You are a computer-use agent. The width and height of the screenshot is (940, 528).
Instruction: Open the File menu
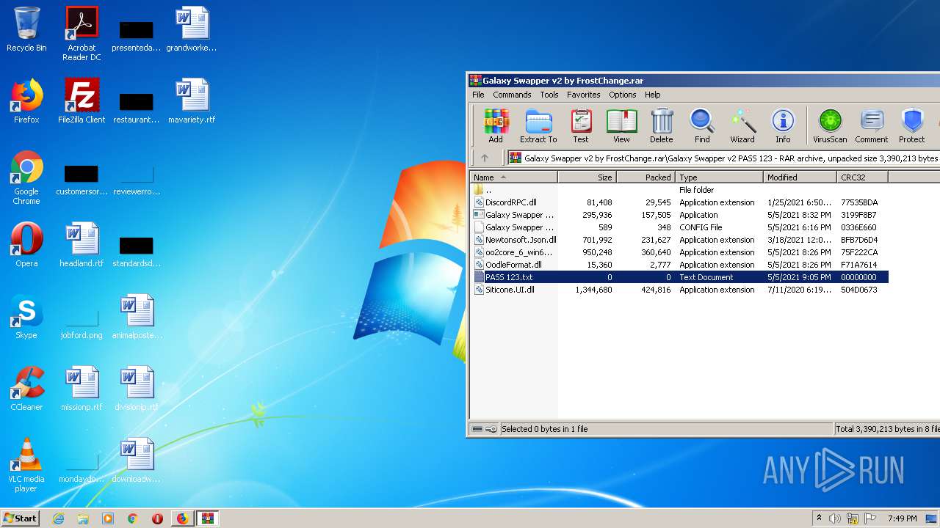(x=478, y=95)
